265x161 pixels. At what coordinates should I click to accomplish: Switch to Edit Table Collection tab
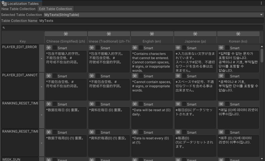(x=55, y=9)
